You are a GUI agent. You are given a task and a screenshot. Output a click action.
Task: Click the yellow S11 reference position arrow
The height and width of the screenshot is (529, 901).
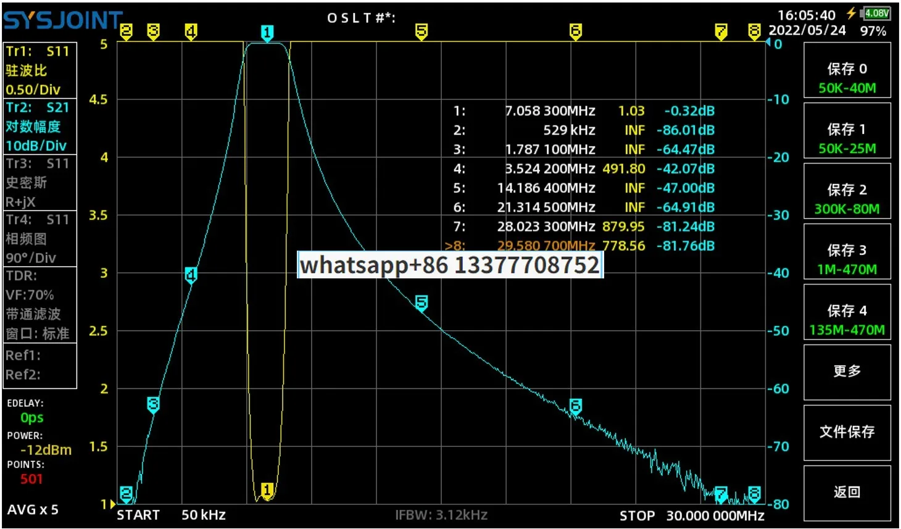(x=112, y=504)
